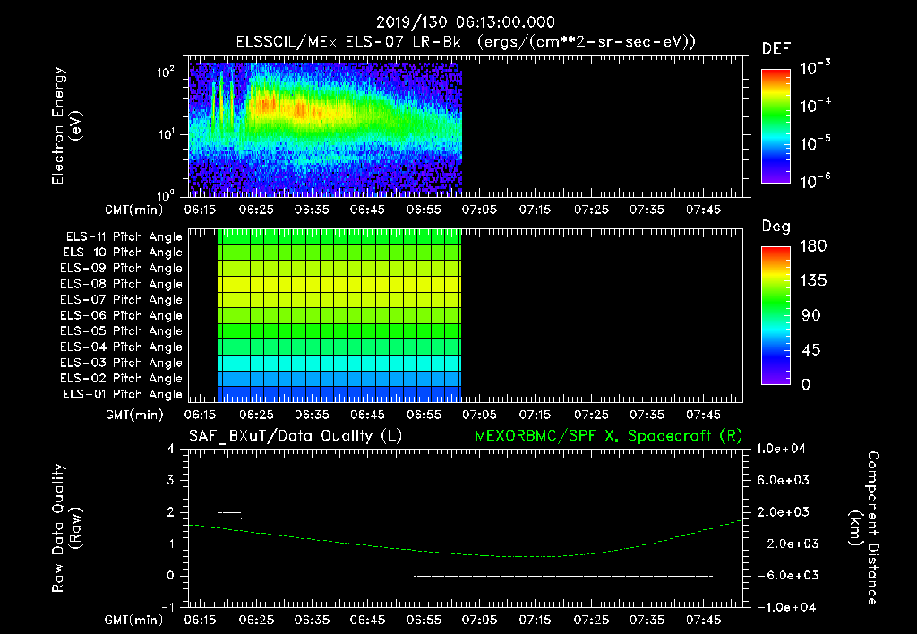This screenshot has height=634, width=917.
Task: Select the 'ELS-08 Pitch Angle' row label
Action: click(x=121, y=284)
